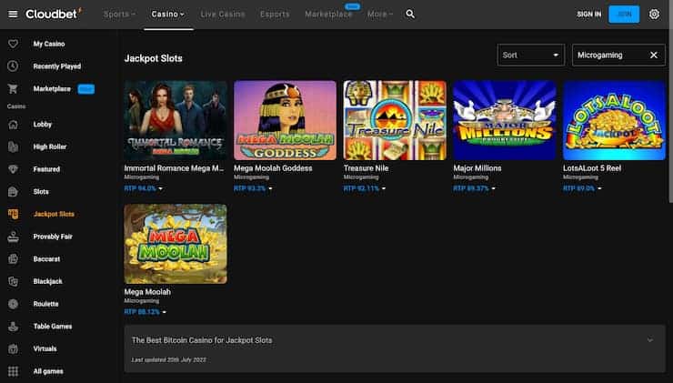Viewport: 673px width, 383px height.
Task: Open the More menu dropdown
Action: pyautogui.click(x=380, y=15)
